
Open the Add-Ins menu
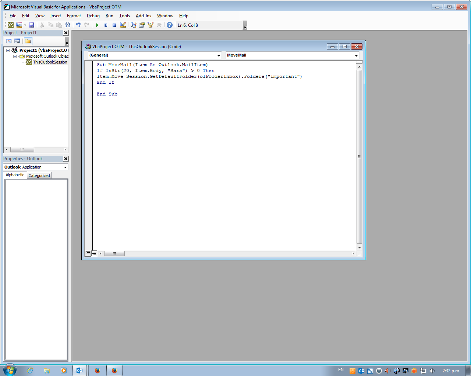tap(144, 16)
